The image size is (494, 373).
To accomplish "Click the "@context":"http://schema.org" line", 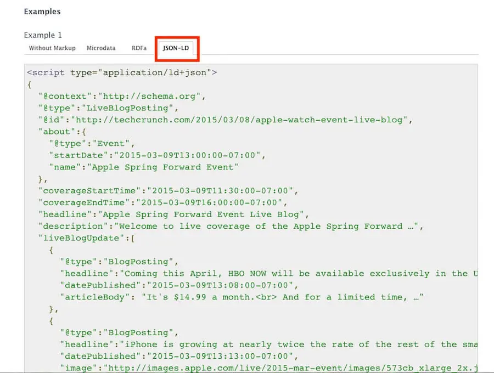I will pos(122,97).
